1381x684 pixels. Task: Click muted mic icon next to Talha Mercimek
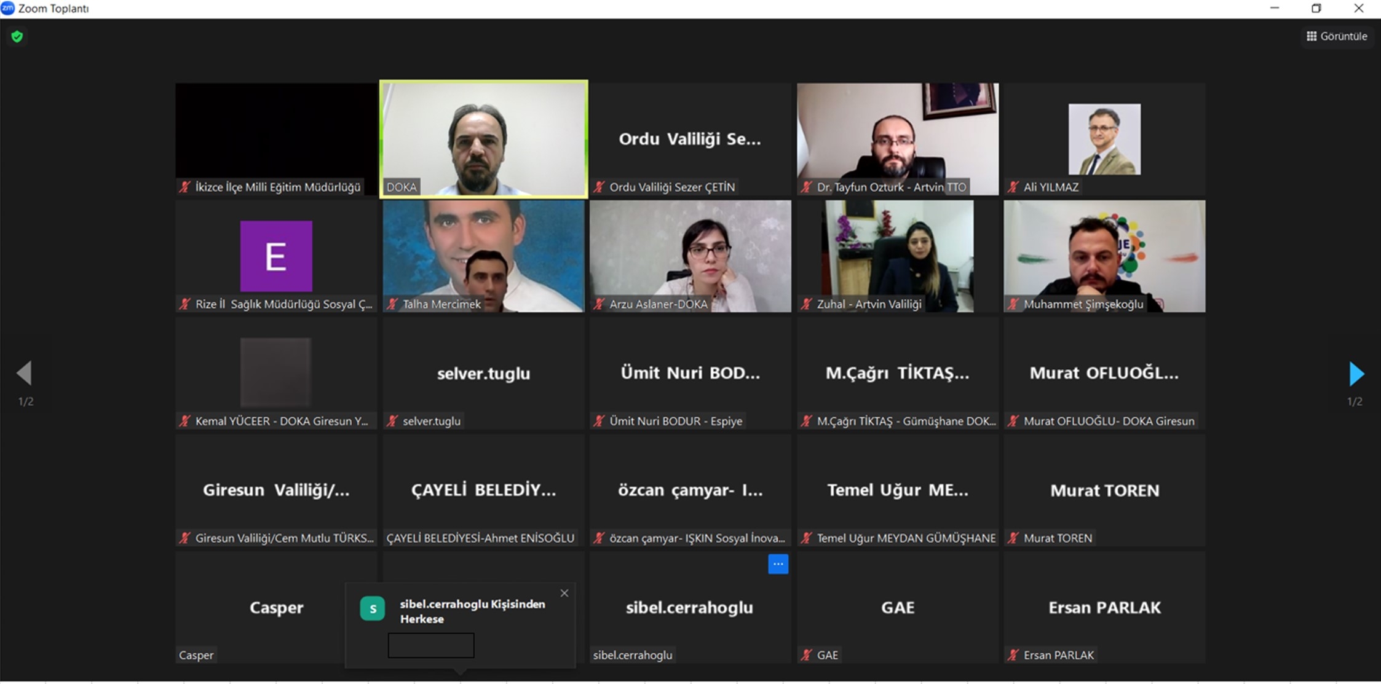click(392, 304)
